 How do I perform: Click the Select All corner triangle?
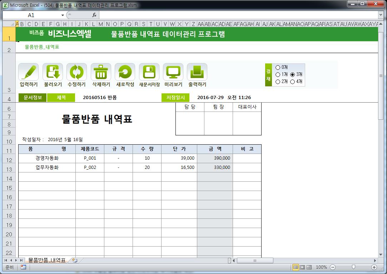(x=9, y=24)
